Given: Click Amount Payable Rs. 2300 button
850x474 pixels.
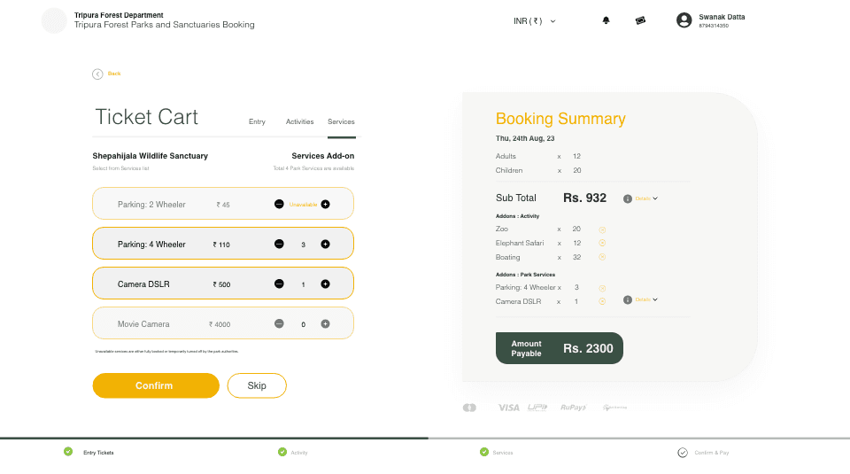Looking at the screenshot, I should pyautogui.click(x=560, y=348).
